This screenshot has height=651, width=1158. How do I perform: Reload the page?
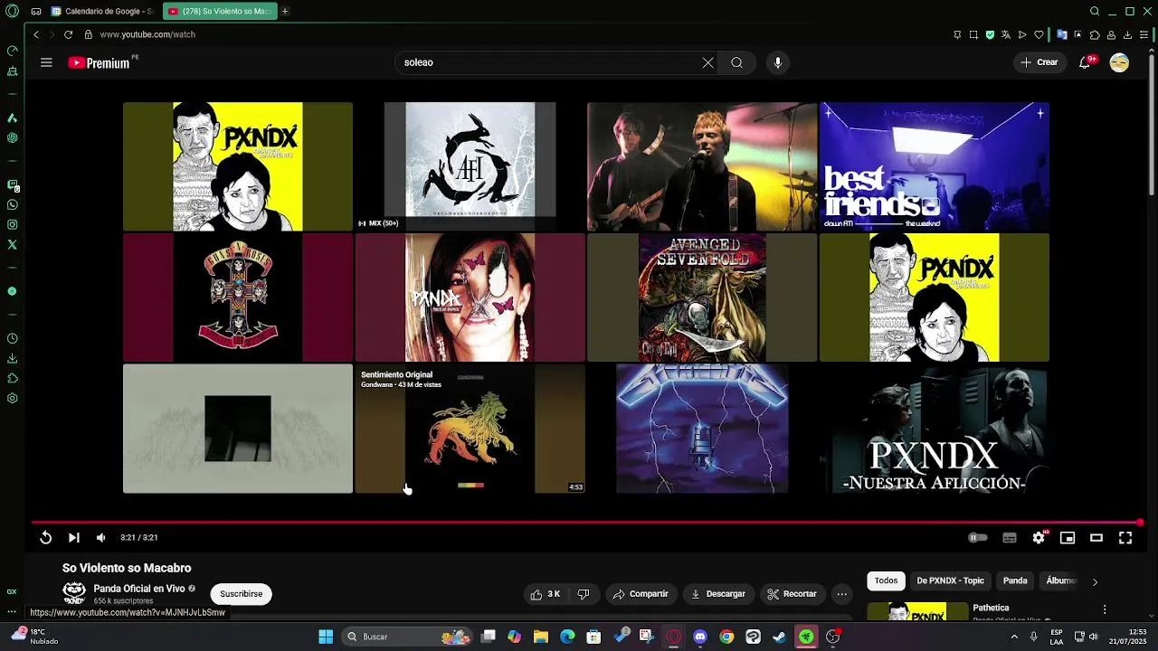pos(68,34)
